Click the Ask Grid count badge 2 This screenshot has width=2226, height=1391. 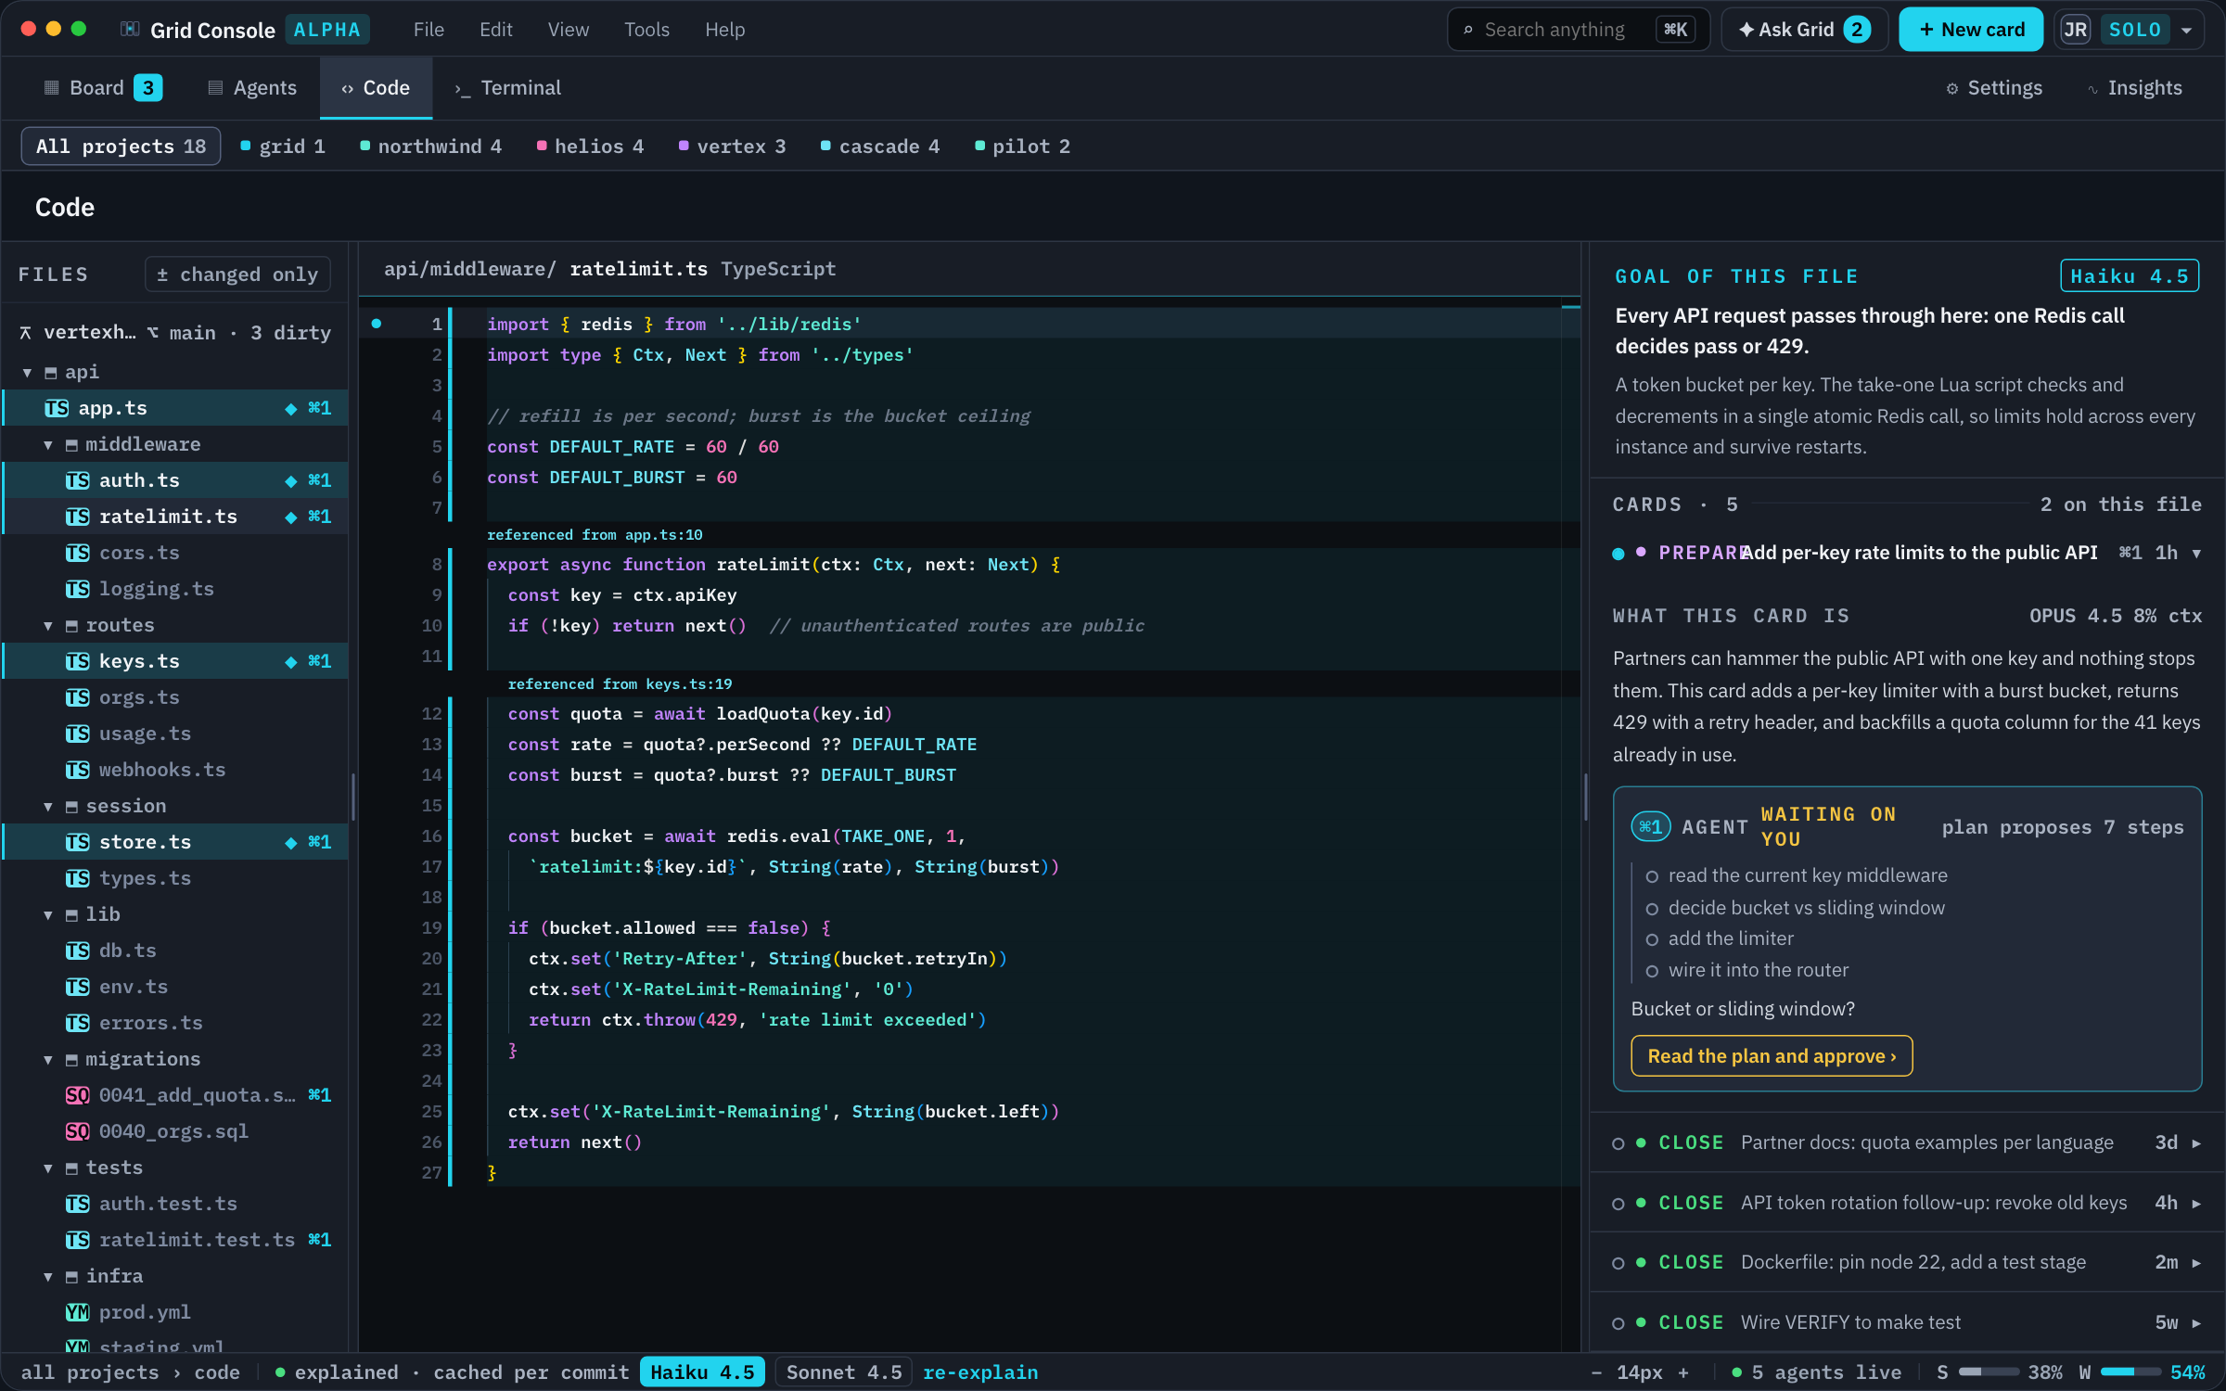(1857, 30)
